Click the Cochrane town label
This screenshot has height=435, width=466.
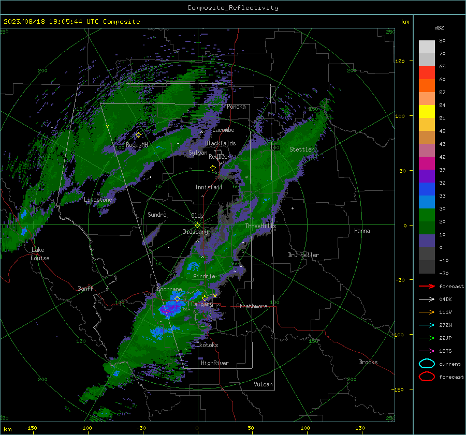(169, 289)
